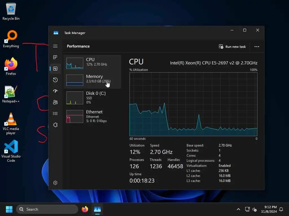Open App history icon in sidebar
Viewport: 289px width, 216px height.
pyautogui.click(x=55, y=80)
